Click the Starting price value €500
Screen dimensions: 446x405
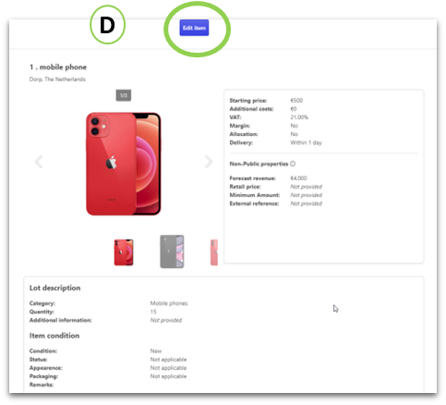[296, 101]
